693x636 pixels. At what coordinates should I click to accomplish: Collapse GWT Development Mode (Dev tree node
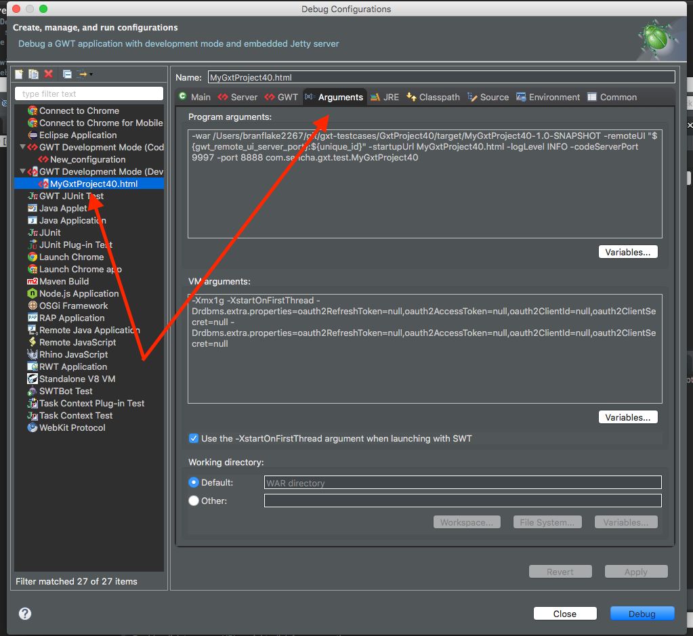coord(22,171)
